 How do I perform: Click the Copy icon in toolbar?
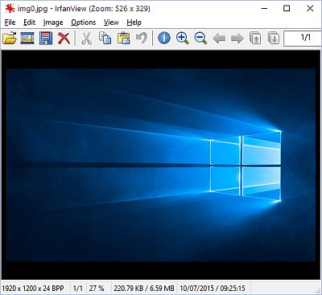click(x=105, y=38)
